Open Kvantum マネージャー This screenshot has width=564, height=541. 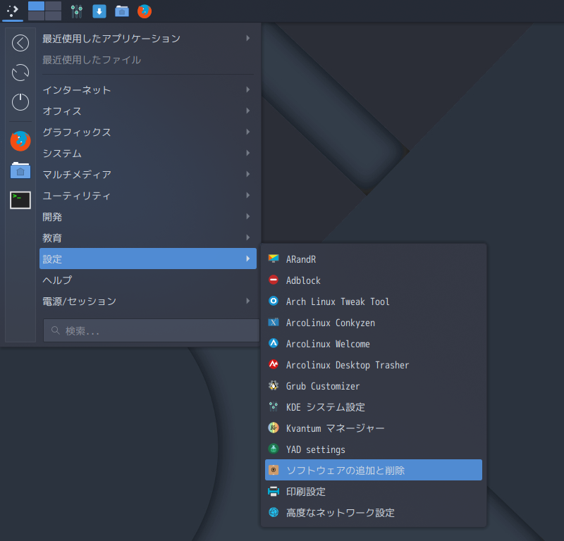click(374, 428)
